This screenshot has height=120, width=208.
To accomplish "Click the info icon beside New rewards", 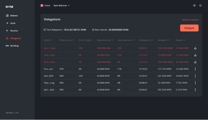I will pos(93,30).
